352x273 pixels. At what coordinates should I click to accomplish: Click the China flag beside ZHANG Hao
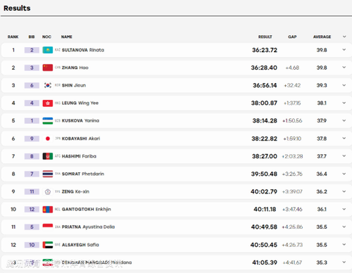point(48,68)
